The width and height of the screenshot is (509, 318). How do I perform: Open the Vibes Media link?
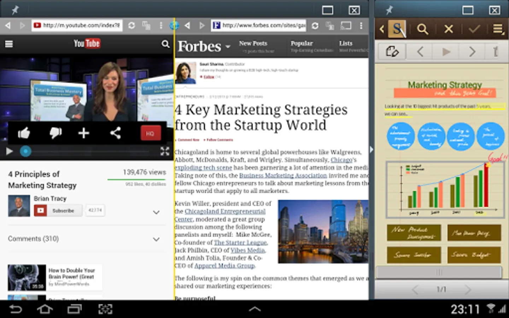tap(248, 250)
